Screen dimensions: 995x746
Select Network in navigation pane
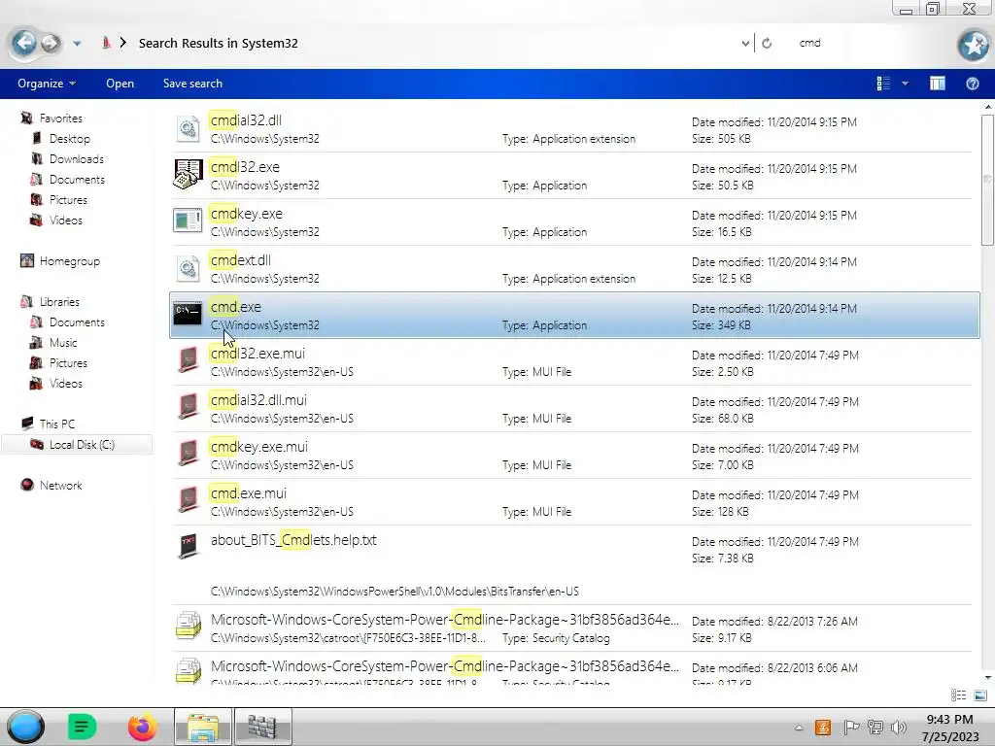click(60, 485)
